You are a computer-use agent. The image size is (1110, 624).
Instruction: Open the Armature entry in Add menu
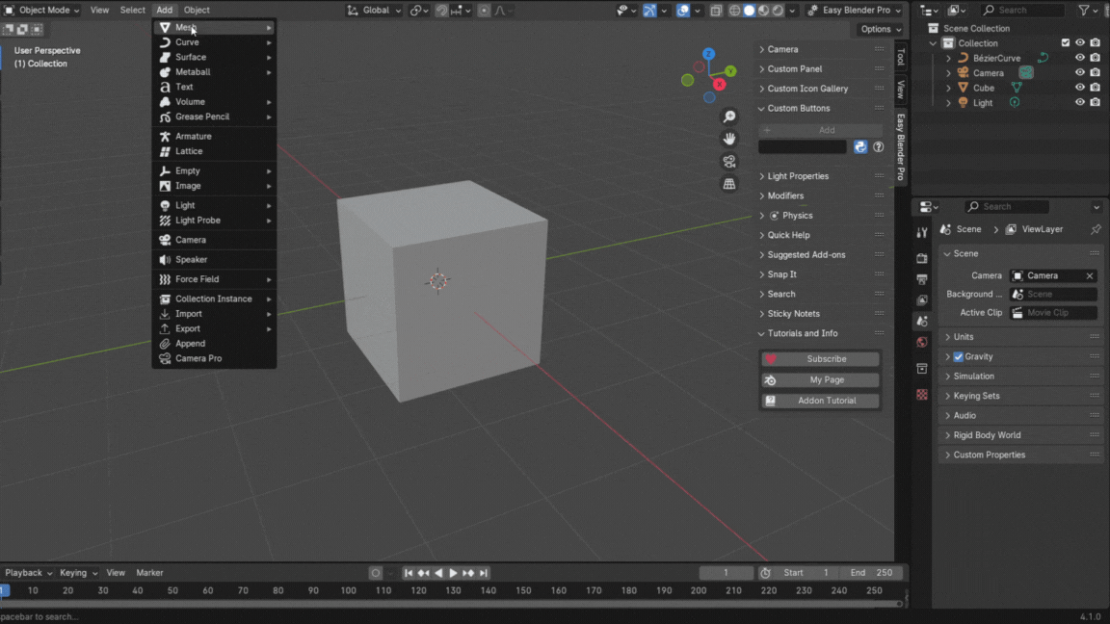[x=193, y=137]
